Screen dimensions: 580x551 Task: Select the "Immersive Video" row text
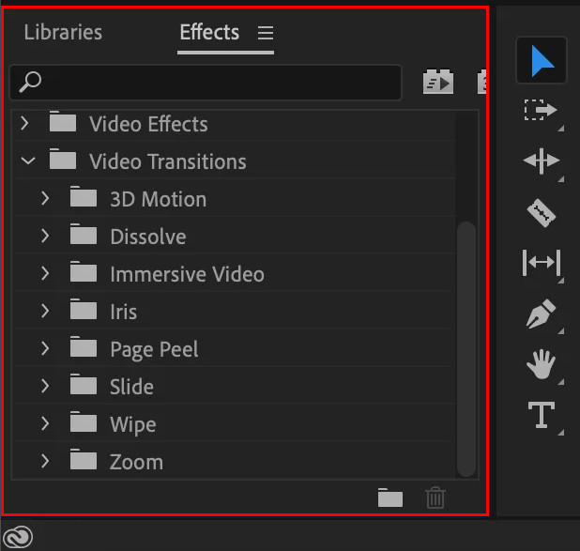(x=187, y=275)
